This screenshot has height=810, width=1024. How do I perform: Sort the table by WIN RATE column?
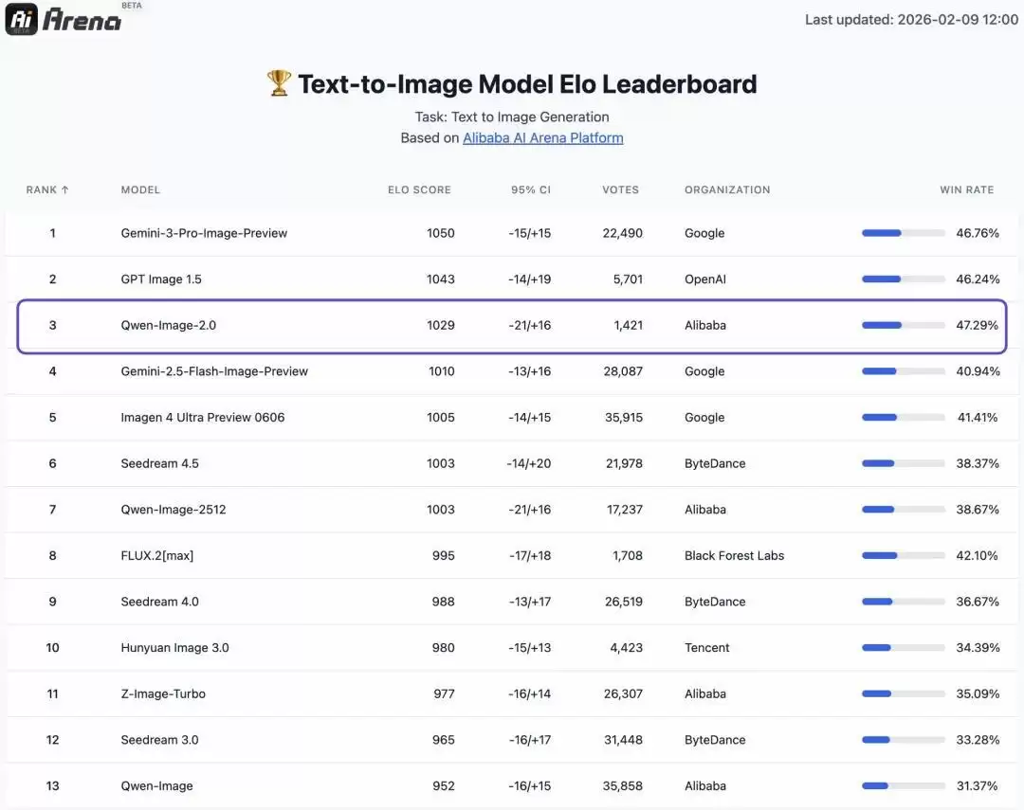pos(967,189)
